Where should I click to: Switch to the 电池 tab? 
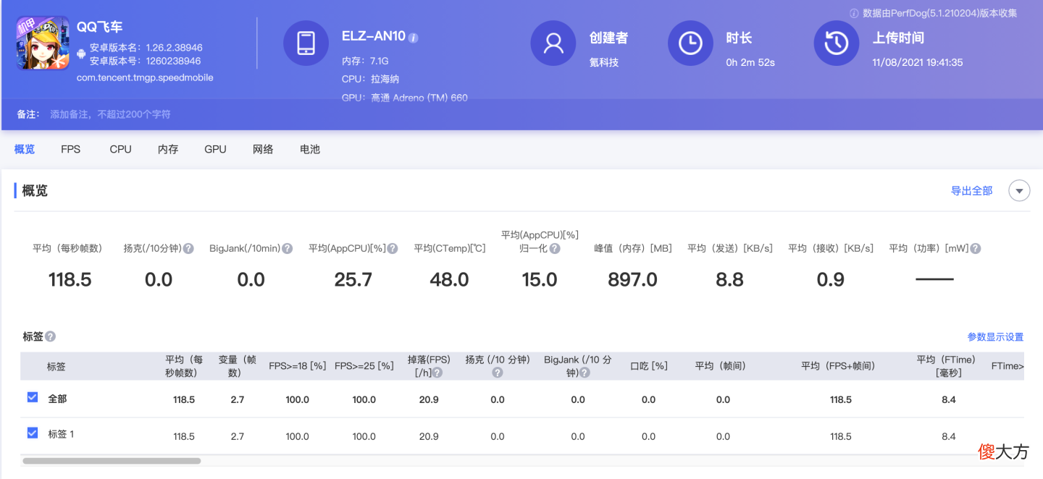[310, 149]
